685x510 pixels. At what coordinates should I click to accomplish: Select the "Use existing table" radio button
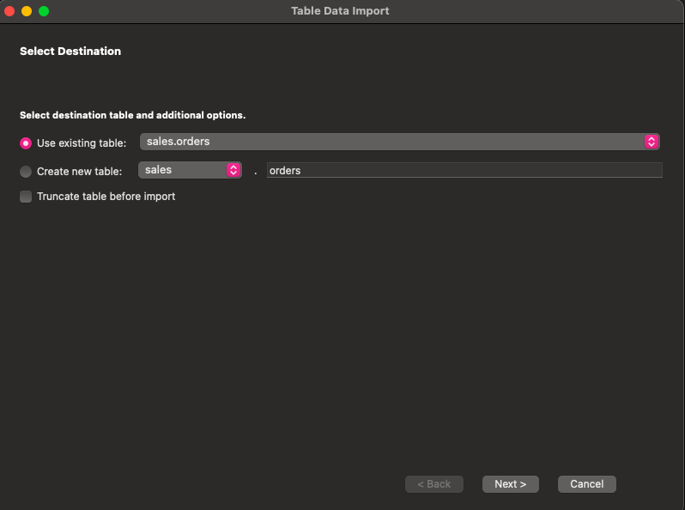(26, 143)
